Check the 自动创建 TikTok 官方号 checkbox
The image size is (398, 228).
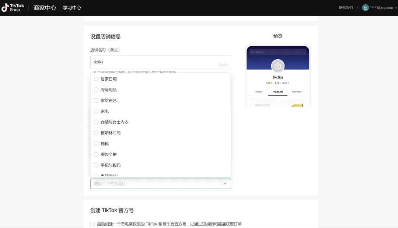92,224
